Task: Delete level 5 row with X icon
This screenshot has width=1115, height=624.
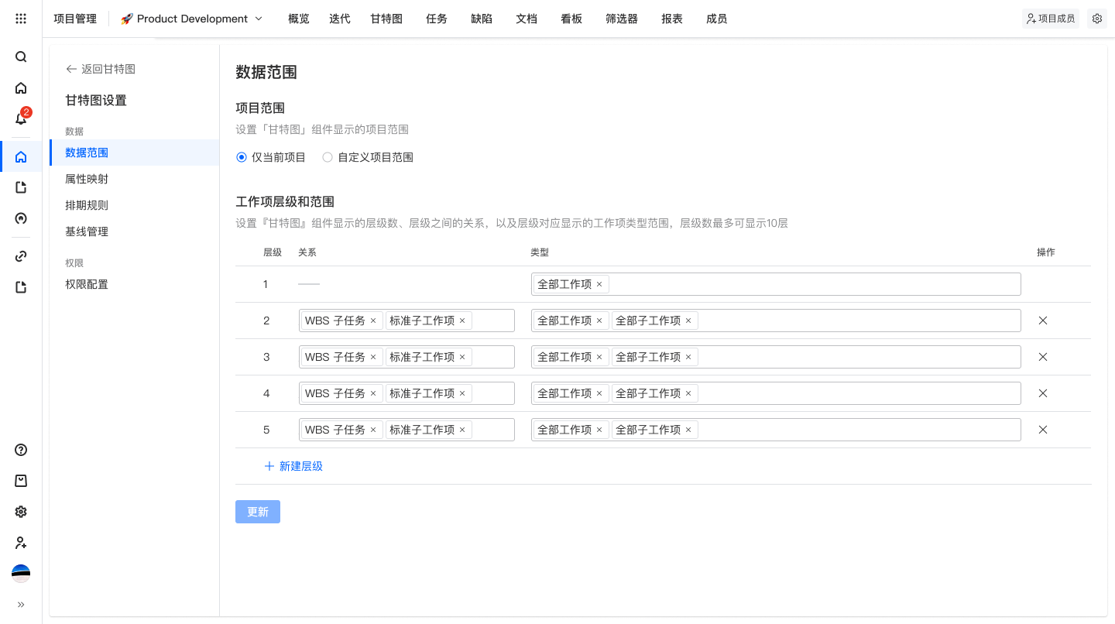Action: pyautogui.click(x=1043, y=430)
